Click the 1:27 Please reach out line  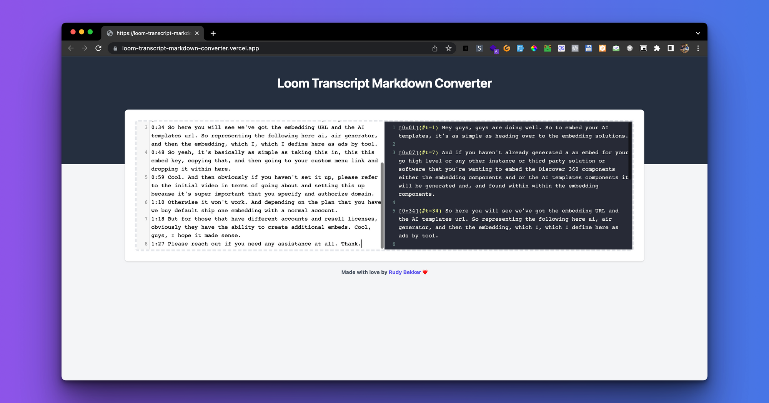coord(256,244)
